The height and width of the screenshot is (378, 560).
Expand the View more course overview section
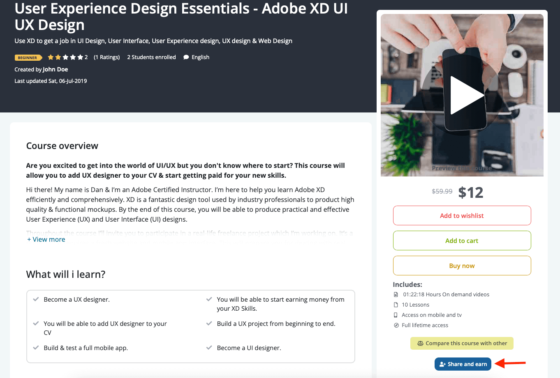[x=46, y=239]
